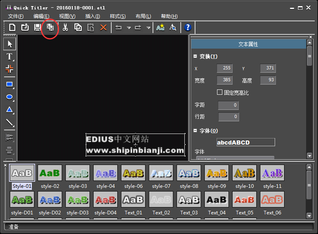
Task: Open the Redo history dropdown arrow
Action: point(148,28)
